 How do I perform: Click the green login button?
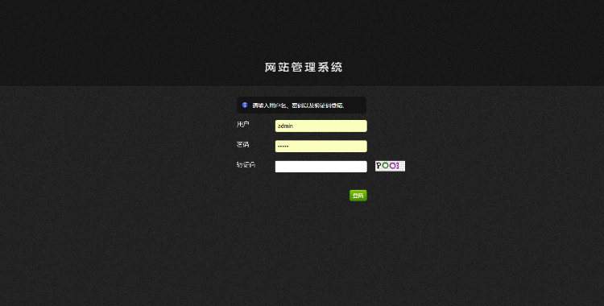click(358, 196)
